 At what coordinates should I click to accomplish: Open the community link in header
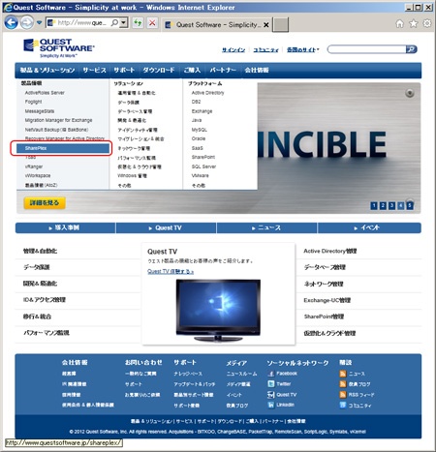point(265,49)
